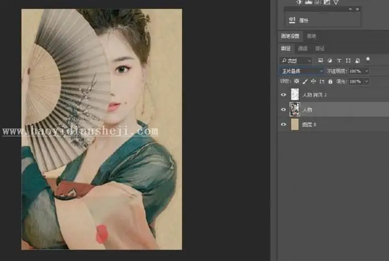Screen dimensions: 389x261
Task: Lock transparent pixels checkerboard icon
Action: coord(296,81)
